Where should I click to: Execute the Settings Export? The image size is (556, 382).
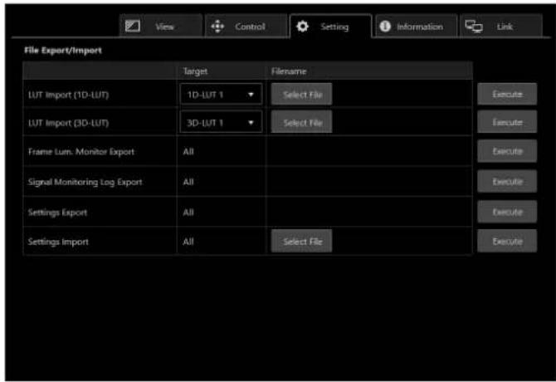(507, 212)
